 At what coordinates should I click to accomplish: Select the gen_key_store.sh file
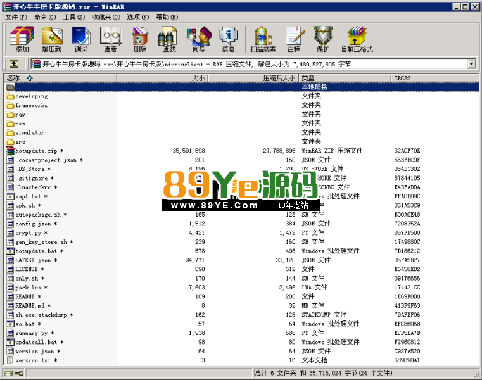pyautogui.click(x=40, y=242)
